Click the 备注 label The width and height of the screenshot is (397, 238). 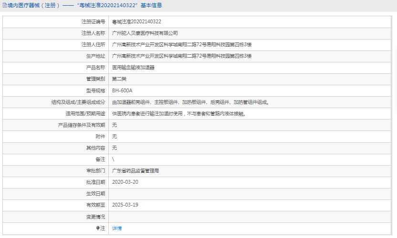click(100, 159)
